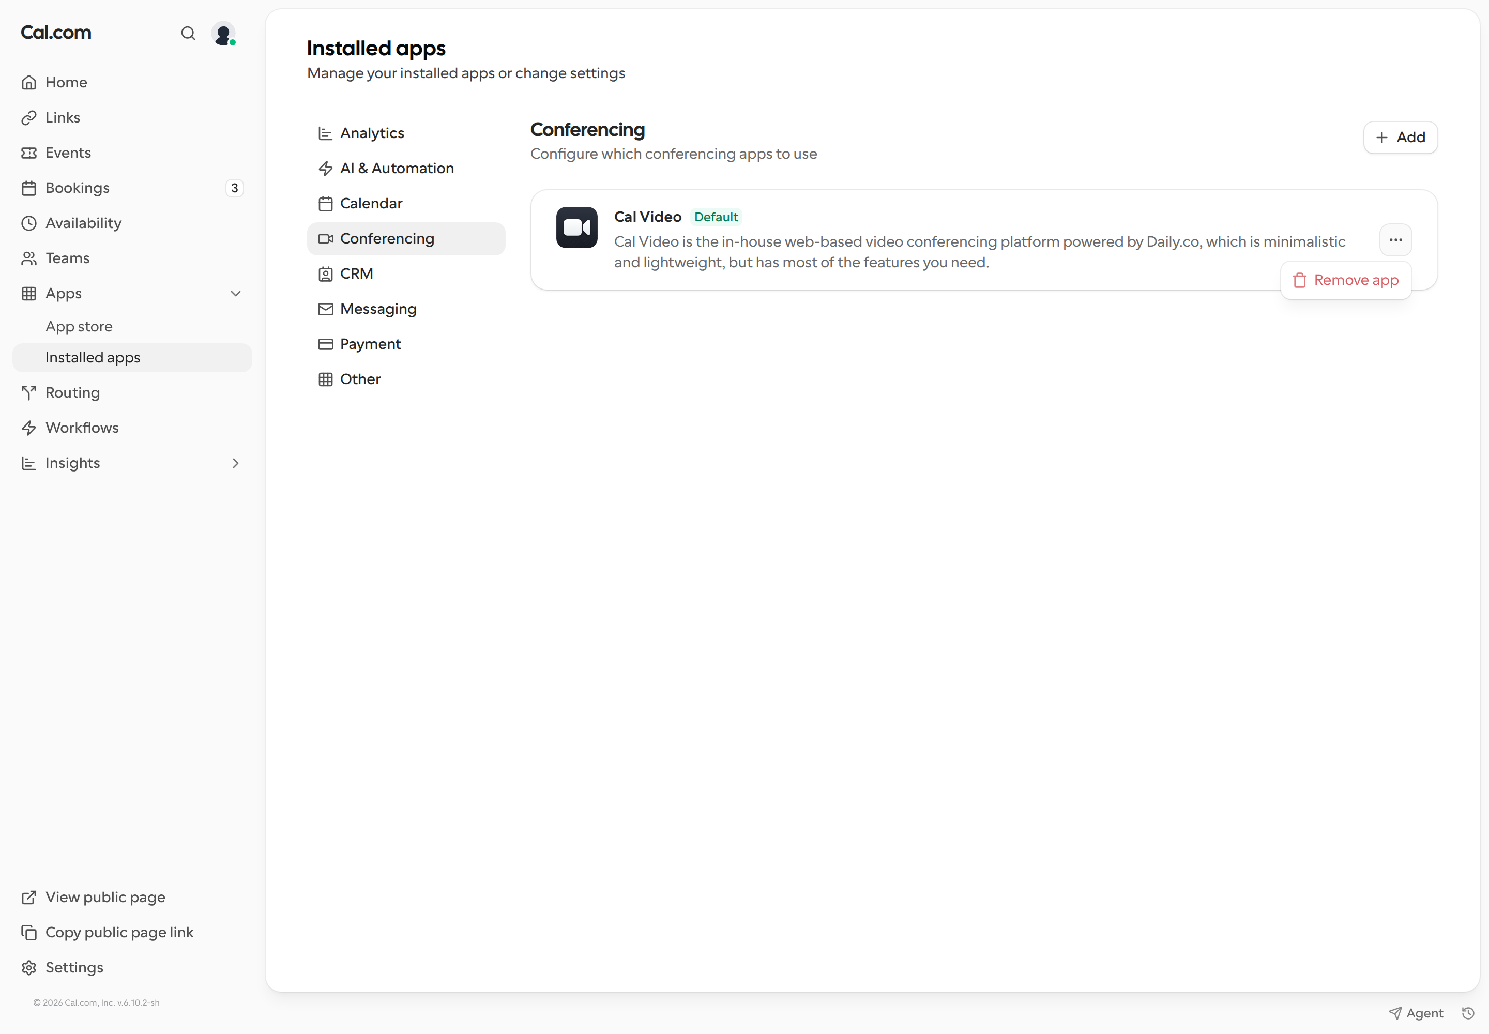Open Events page
1489x1034 pixels.
click(x=132, y=152)
